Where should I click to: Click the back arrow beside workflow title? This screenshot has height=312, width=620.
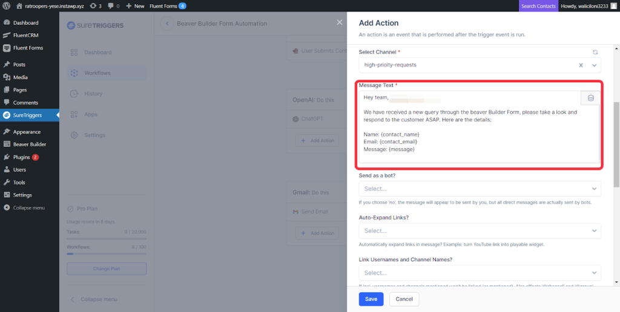(167, 24)
